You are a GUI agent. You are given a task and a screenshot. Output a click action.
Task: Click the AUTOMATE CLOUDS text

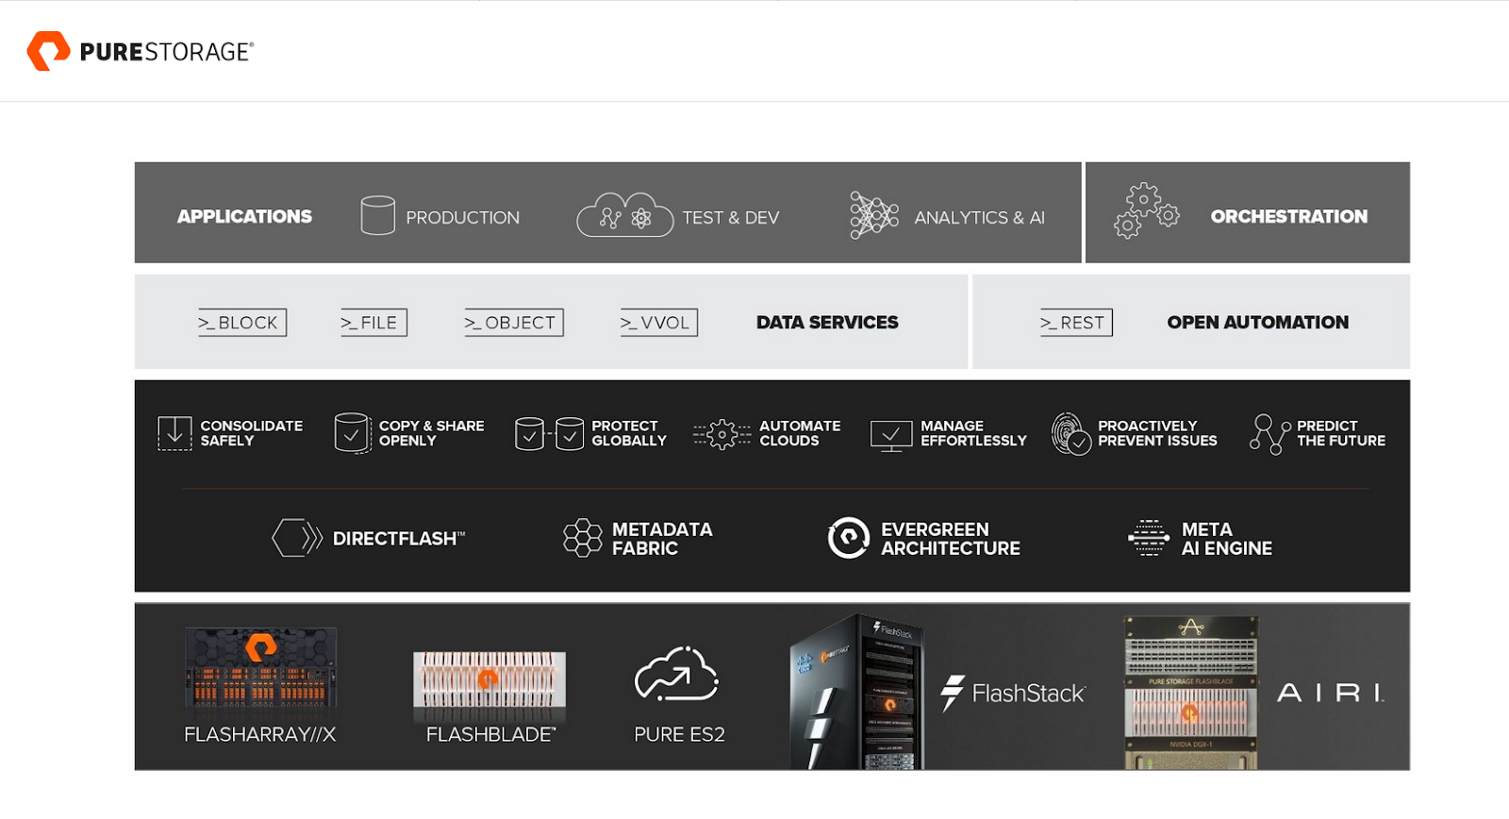(x=800, y=433)
